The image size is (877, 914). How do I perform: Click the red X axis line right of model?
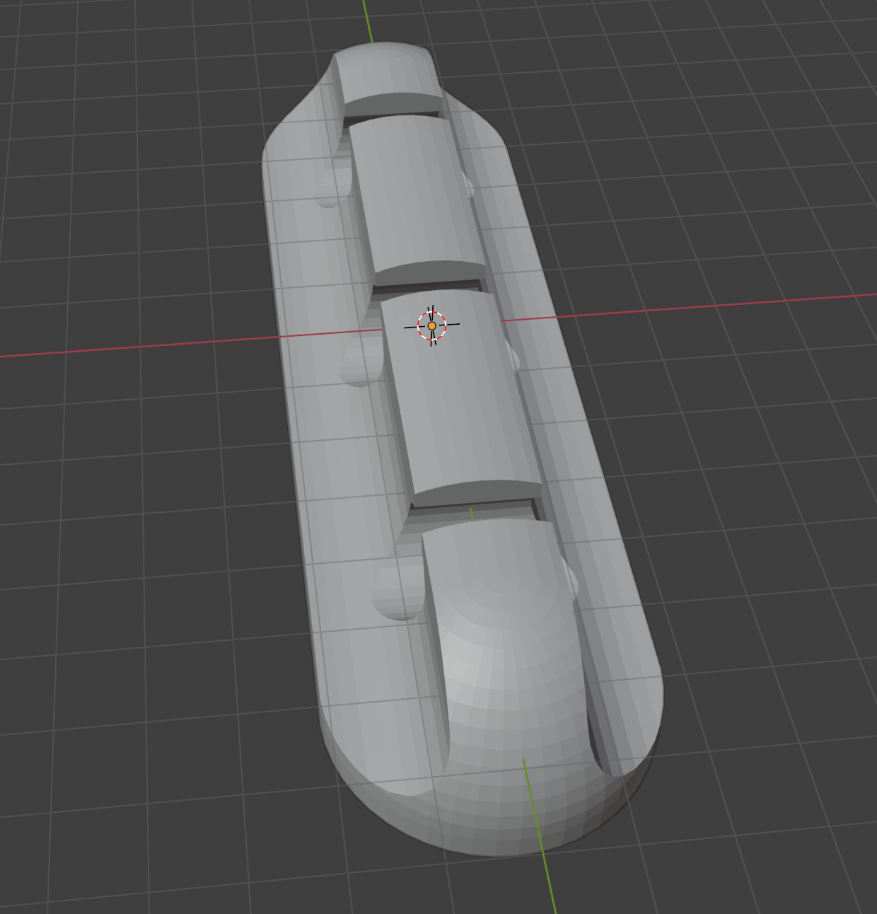click(x=707, y=306)
